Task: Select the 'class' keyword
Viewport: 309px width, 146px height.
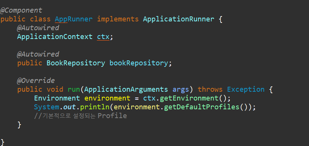Action: click(40, 19)
